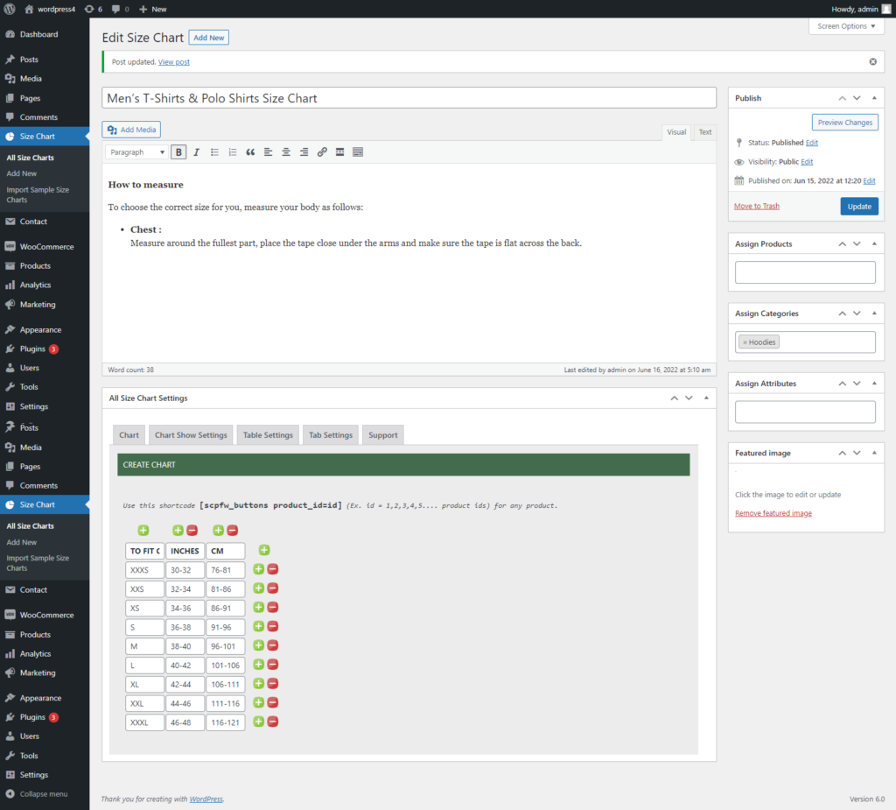Add a bulleted list in editor

(x=214, y=152)
